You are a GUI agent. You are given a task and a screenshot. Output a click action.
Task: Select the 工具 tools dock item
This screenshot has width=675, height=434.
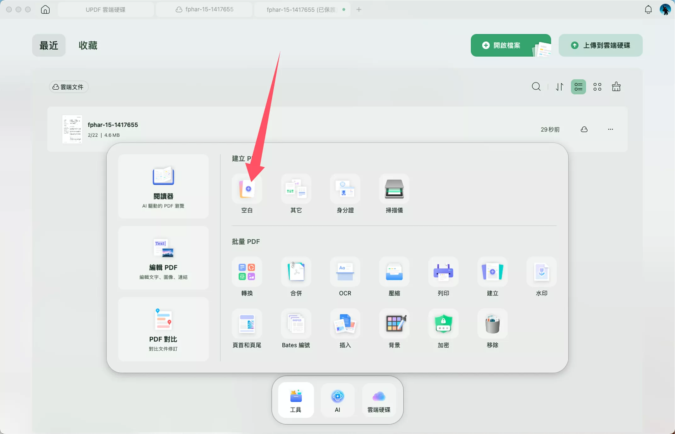pyautogui.click(x=296, y=400)
